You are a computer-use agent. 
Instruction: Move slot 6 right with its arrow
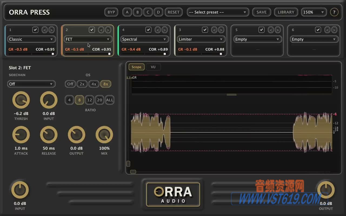pyautogui.click(x=334, y=30)
